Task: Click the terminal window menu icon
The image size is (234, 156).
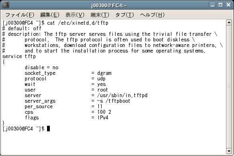Action: point(6,5)
